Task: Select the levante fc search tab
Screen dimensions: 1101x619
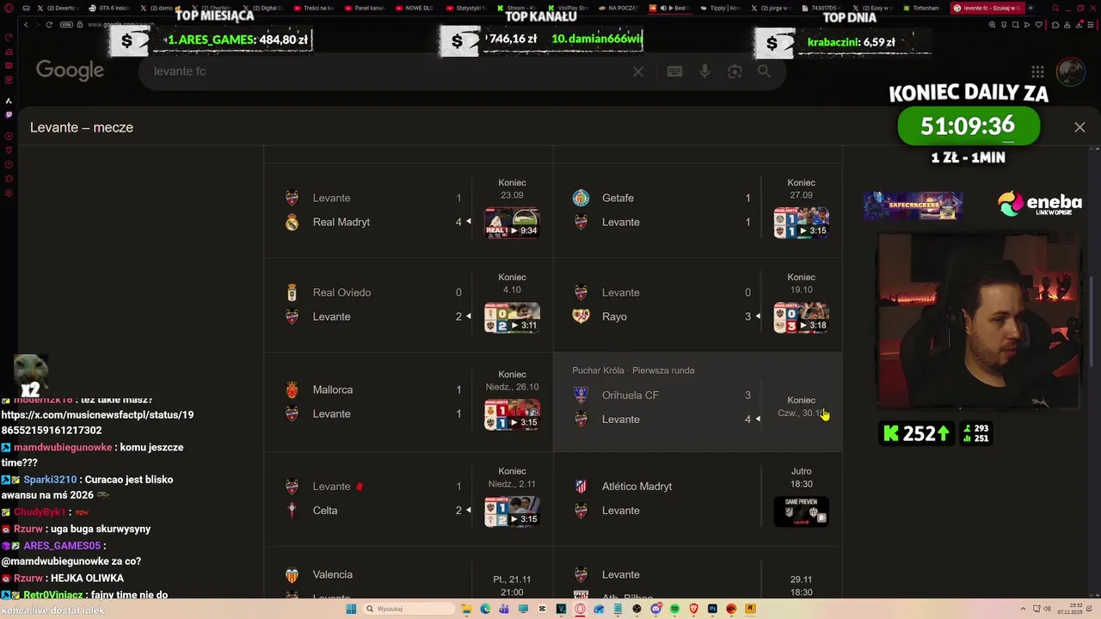Action: 987,8
